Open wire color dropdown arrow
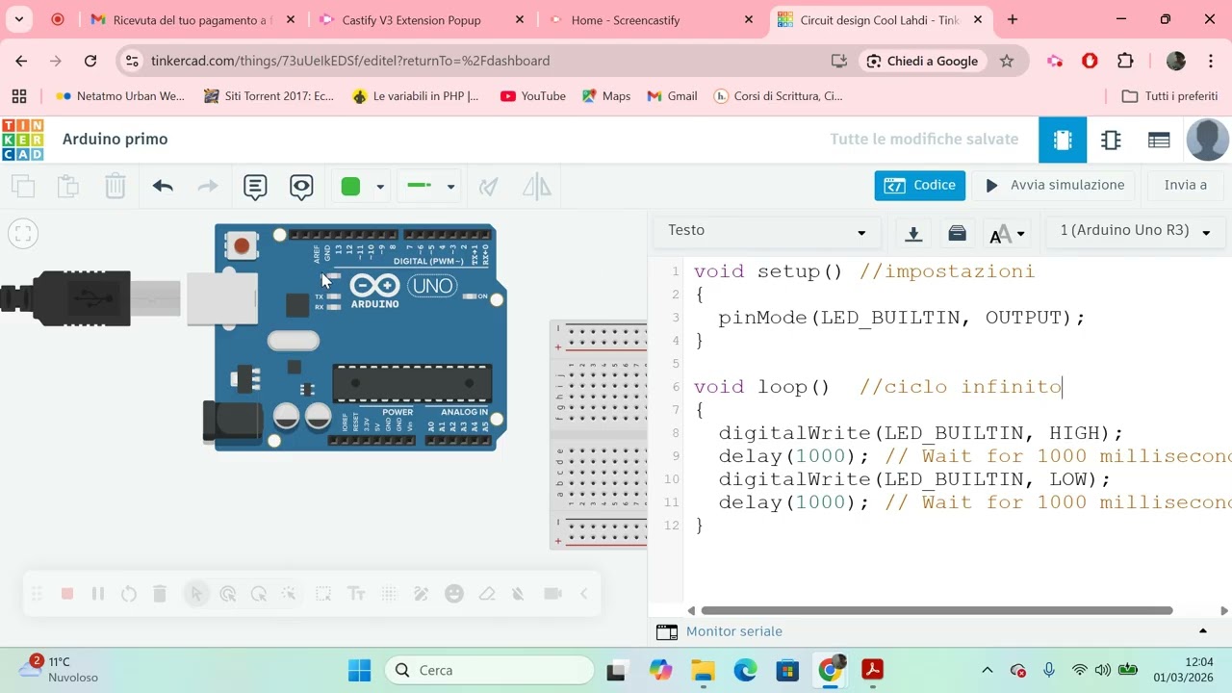The image size is (1232, 693). pos(380,187)
